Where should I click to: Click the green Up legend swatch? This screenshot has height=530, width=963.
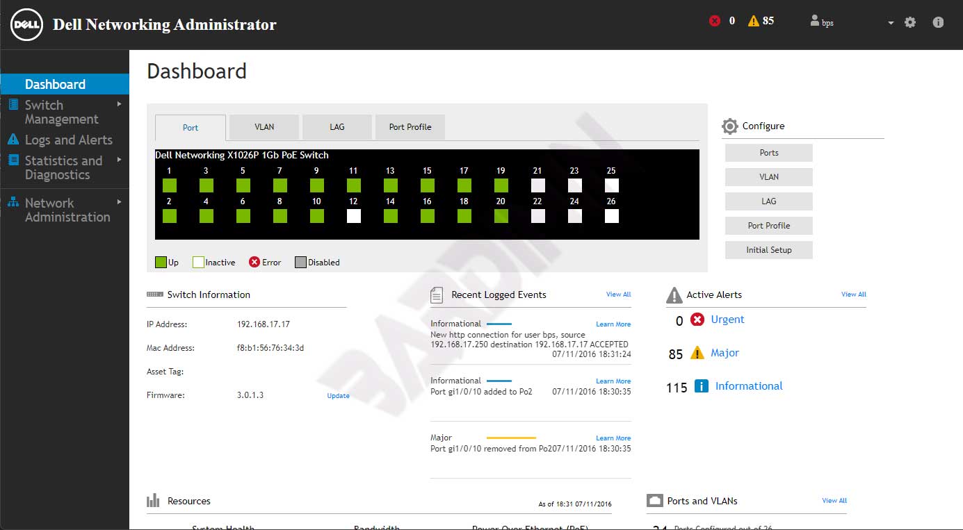(161, 263)
